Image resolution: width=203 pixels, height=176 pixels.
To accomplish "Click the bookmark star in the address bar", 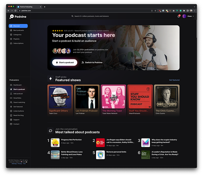I will coord(155,10).
